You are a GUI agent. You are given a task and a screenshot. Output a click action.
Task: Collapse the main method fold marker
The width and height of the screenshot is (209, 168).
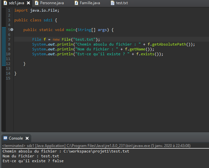pos(12,30)
